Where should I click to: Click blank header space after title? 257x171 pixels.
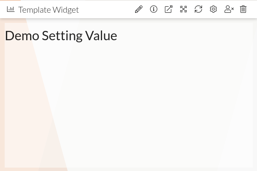(106, 9)
